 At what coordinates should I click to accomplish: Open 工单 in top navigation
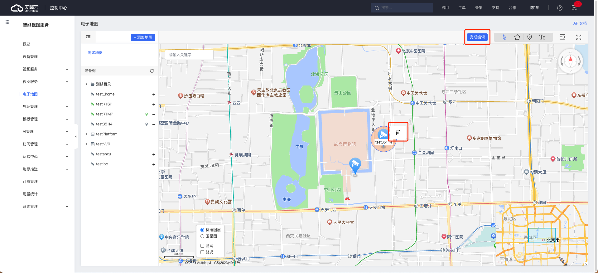pos(462,8)
